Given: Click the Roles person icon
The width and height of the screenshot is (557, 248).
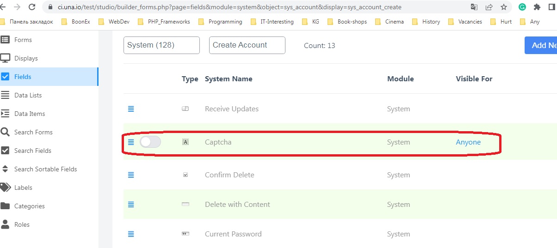Looking at the screenshot, I should tap(5, 224).
